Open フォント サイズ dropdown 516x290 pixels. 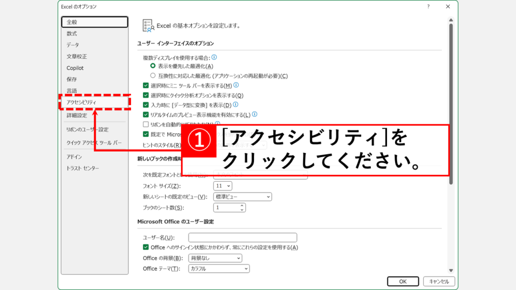(x=223, y=186)
